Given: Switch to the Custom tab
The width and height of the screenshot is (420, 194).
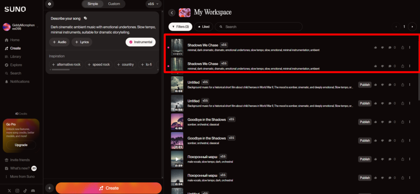Looking at the screenshot, I should coord(114,4).
